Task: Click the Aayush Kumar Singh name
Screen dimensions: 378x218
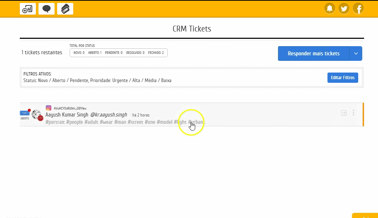Action: click(67, 115)
